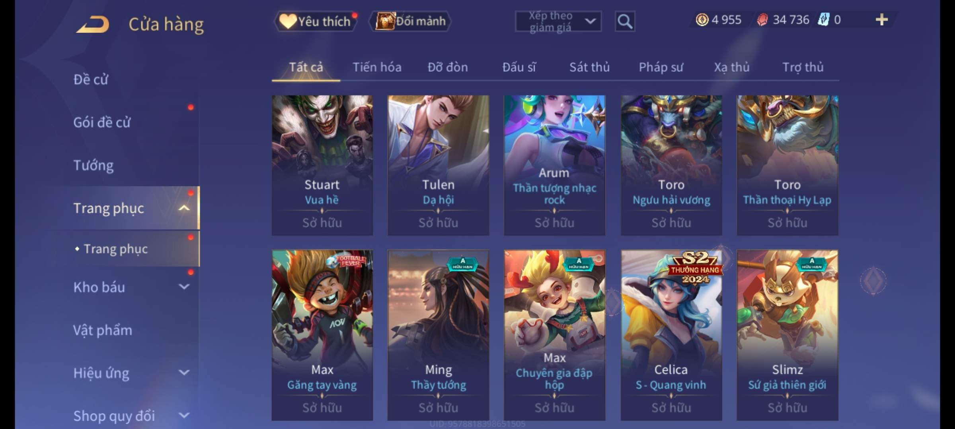Click the plus icon to add currency
Image resolution: width=955 pixels, height=429 pixels.
tap(882, 19)
